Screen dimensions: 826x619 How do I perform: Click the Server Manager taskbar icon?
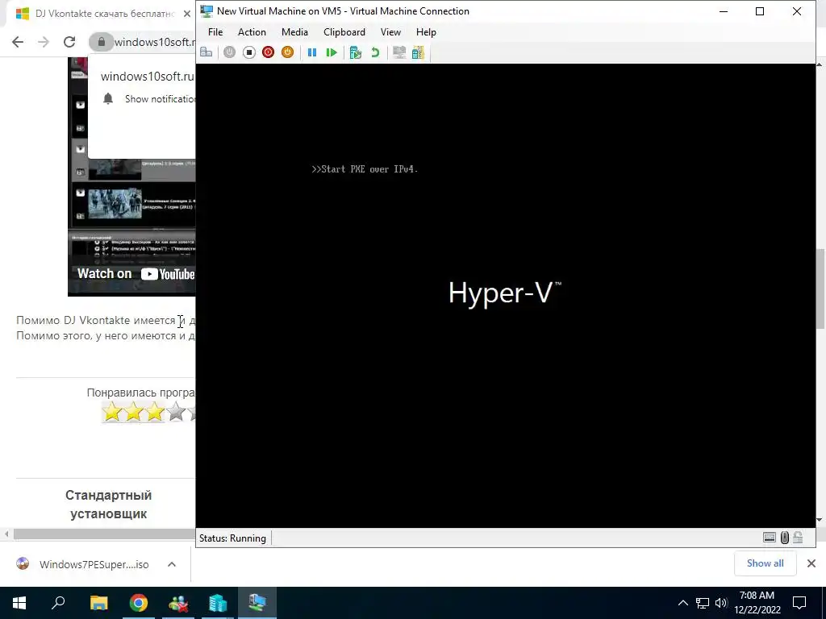point(218,603)
